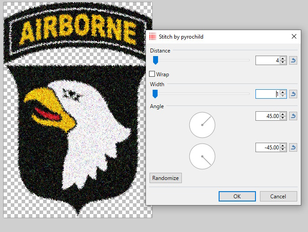Increase the -45.00 angle with up arrow
The width and height of the screenshot is (308, 232).
(x=283, y=145)
